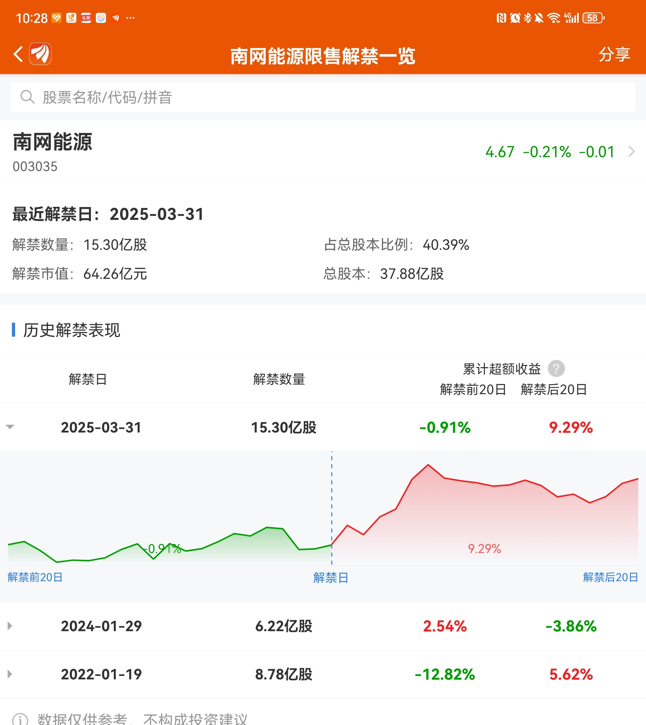
Task: Tap the 5.62% value
Action: pos(571,674)
